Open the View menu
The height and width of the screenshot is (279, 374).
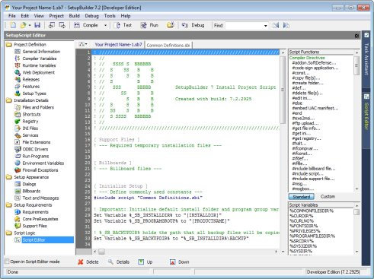click(x=39, y=16)
